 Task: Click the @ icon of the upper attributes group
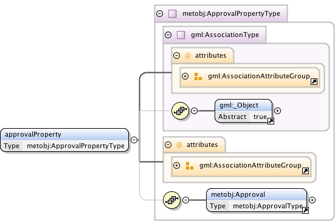click(187, 56)
